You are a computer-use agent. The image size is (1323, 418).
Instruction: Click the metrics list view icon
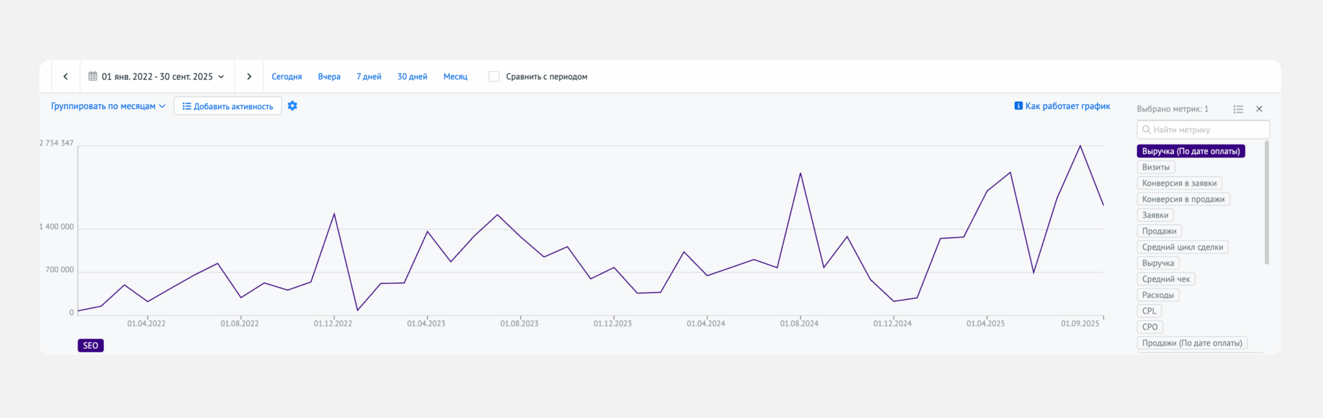tap(1238, 109)
